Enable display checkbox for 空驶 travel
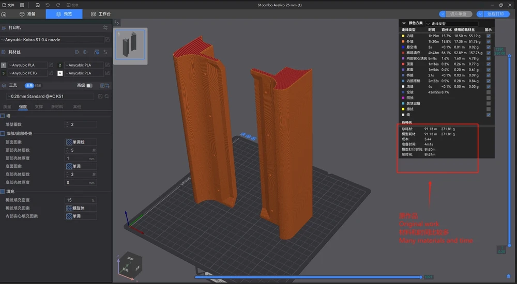517x284 pixels. (489, 92)
